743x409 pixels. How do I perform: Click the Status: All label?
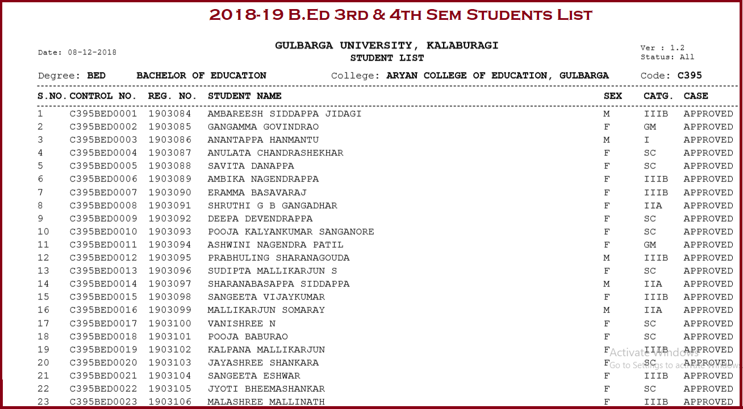[x=667, y=57]
